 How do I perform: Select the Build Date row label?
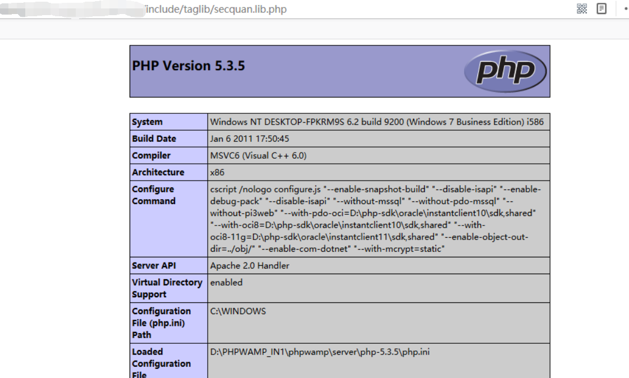[154, 139]
